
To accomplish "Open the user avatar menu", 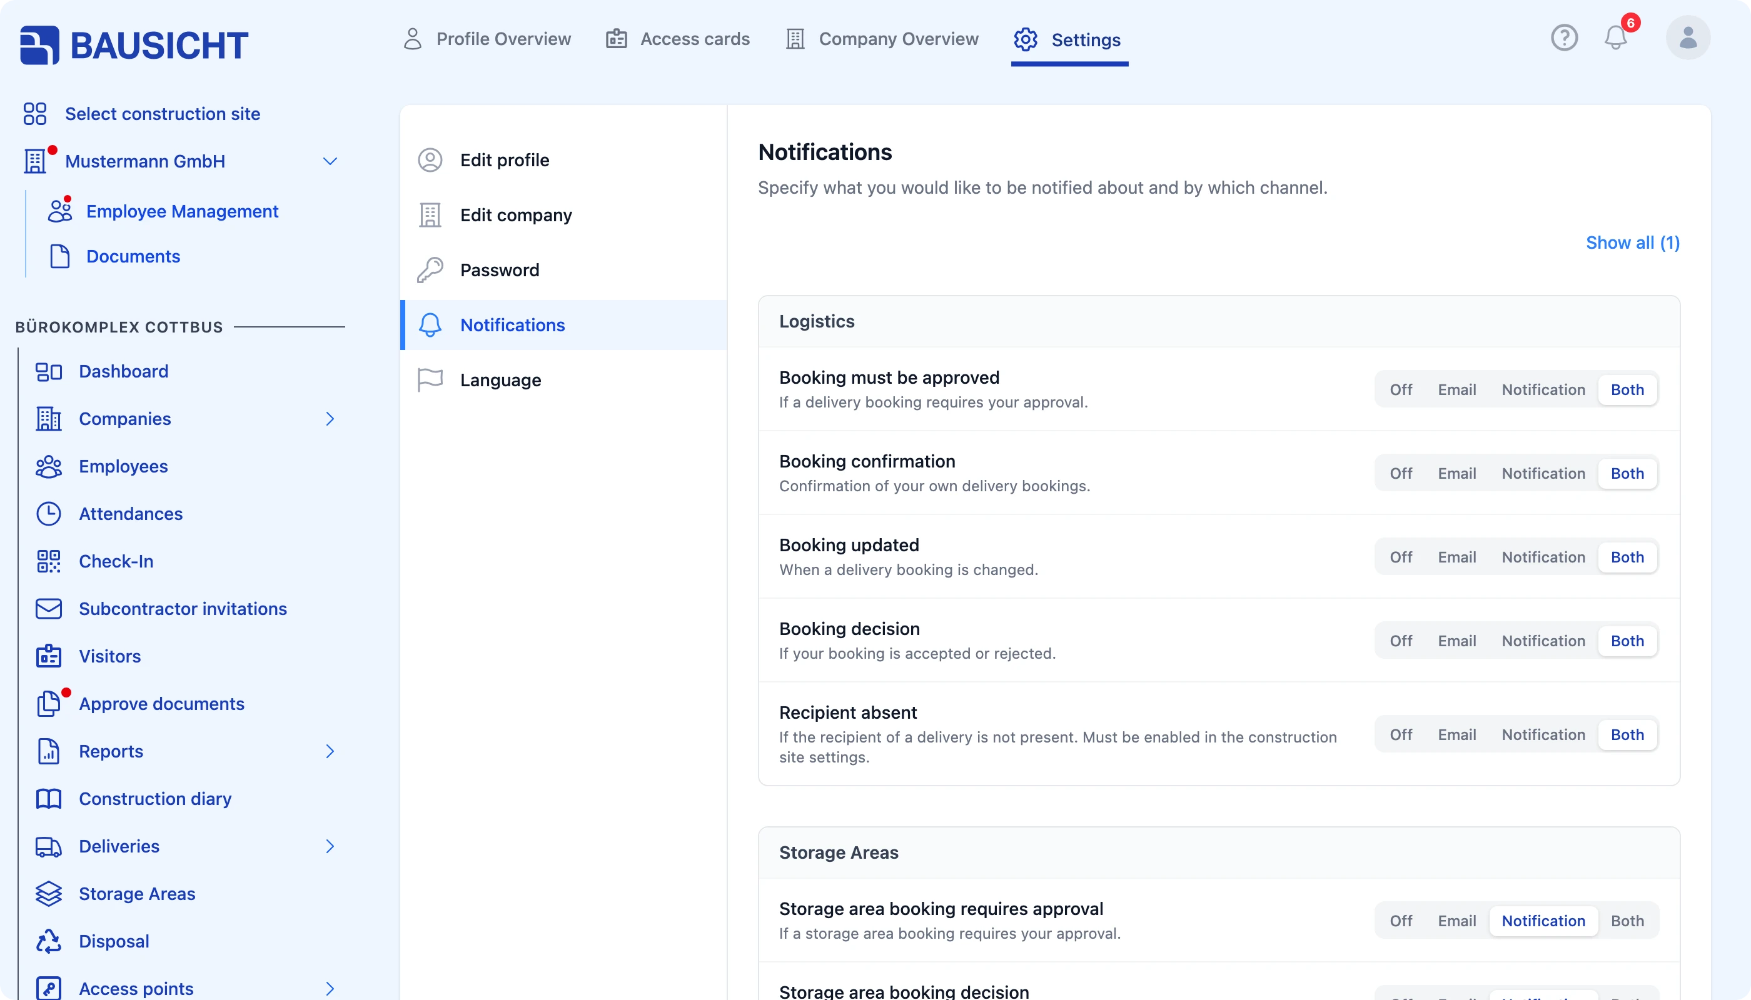I will click(1688, 37).
